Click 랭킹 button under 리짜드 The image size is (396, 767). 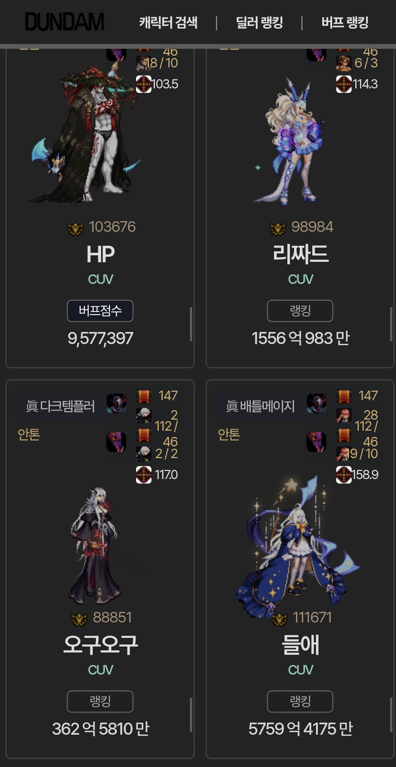click(300, 311)
